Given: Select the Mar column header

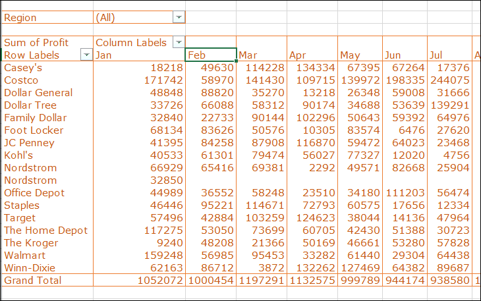Looking at the screenshot, I should pos(262,55).
